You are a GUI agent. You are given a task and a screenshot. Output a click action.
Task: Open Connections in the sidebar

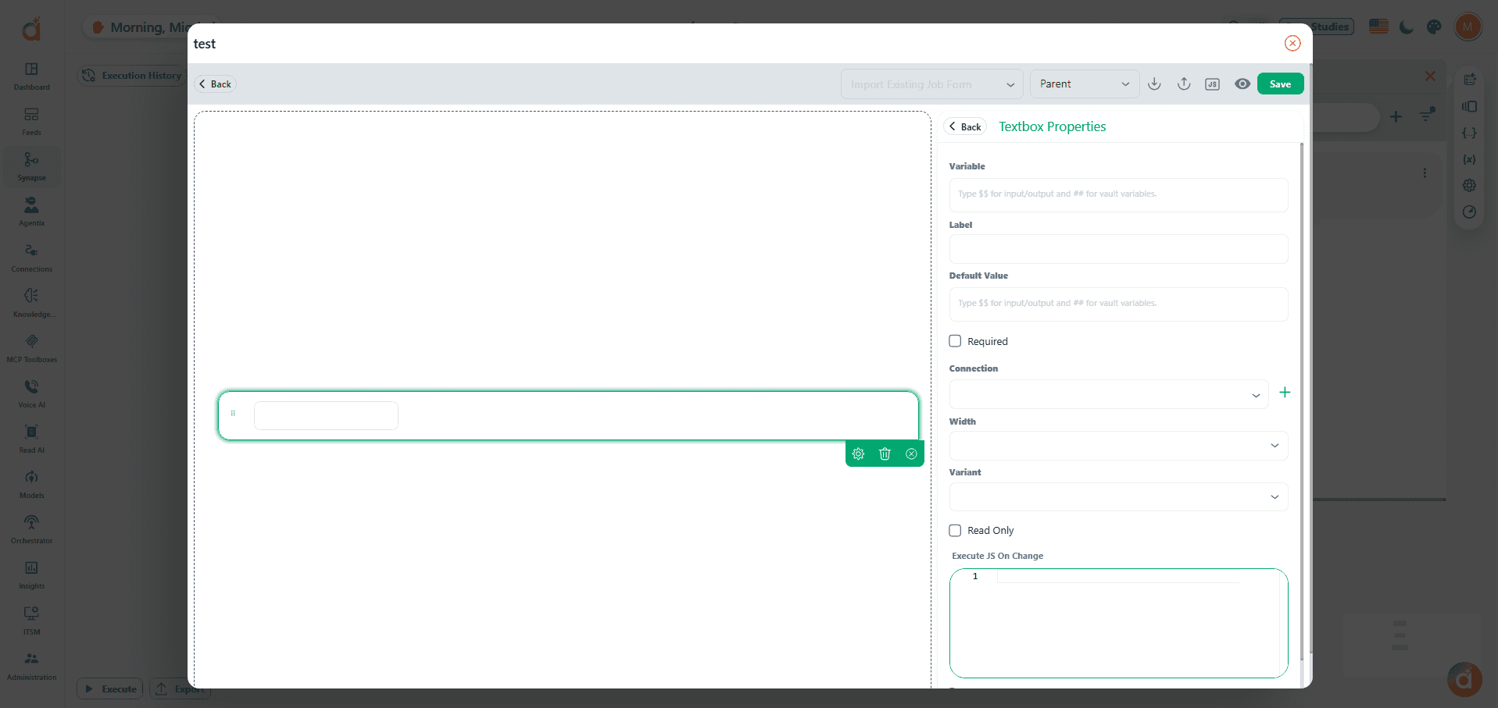[31, 258]
